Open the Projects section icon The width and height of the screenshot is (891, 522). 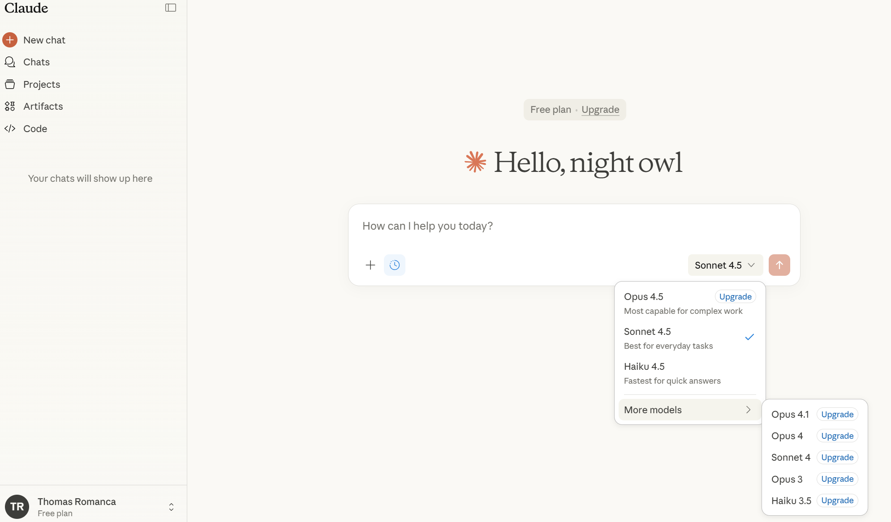point(10,84)
